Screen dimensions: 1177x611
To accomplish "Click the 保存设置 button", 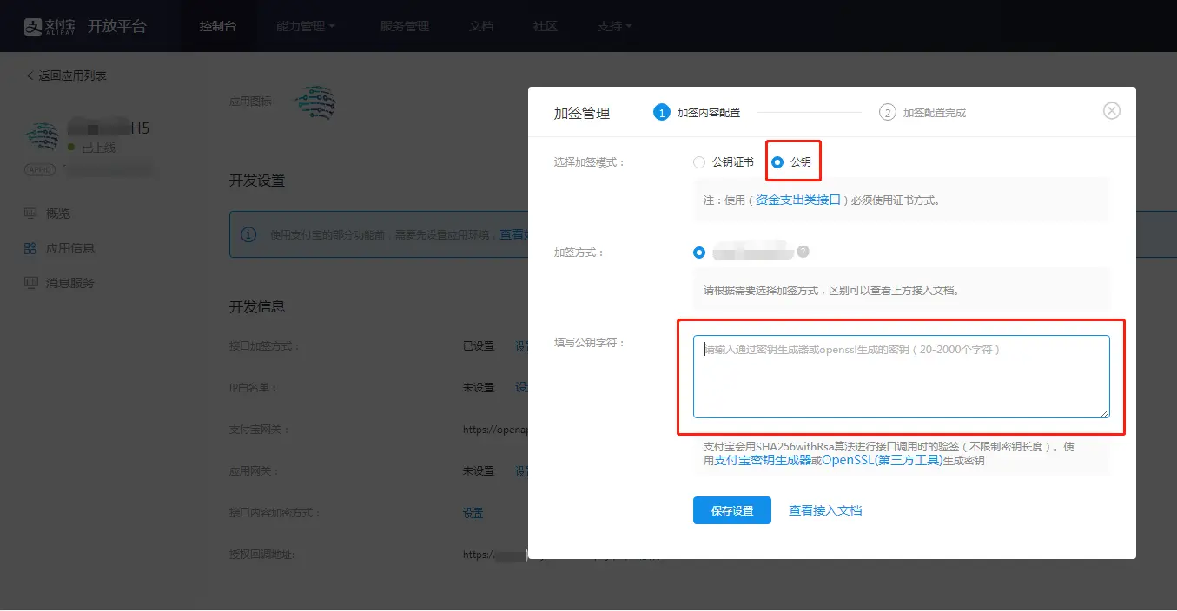I will pyautogui.click(x=731, y=510).
